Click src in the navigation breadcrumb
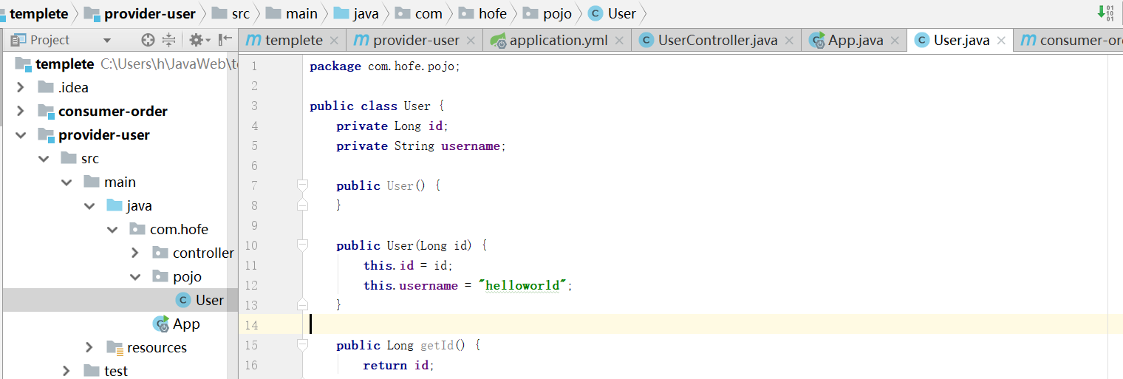Viewport: 1123px width, 379px height. [231, 13]
